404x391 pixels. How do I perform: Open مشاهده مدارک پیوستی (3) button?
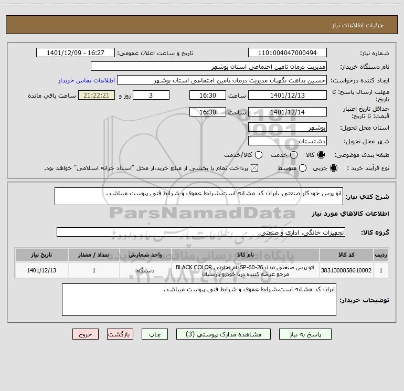[224, 334]
